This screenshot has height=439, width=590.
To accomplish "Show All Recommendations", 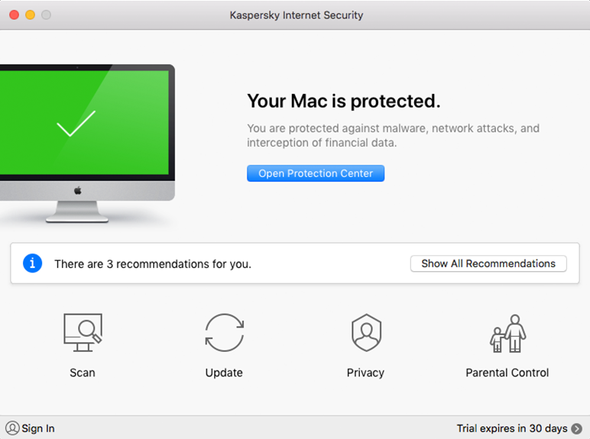I will 488,263.
